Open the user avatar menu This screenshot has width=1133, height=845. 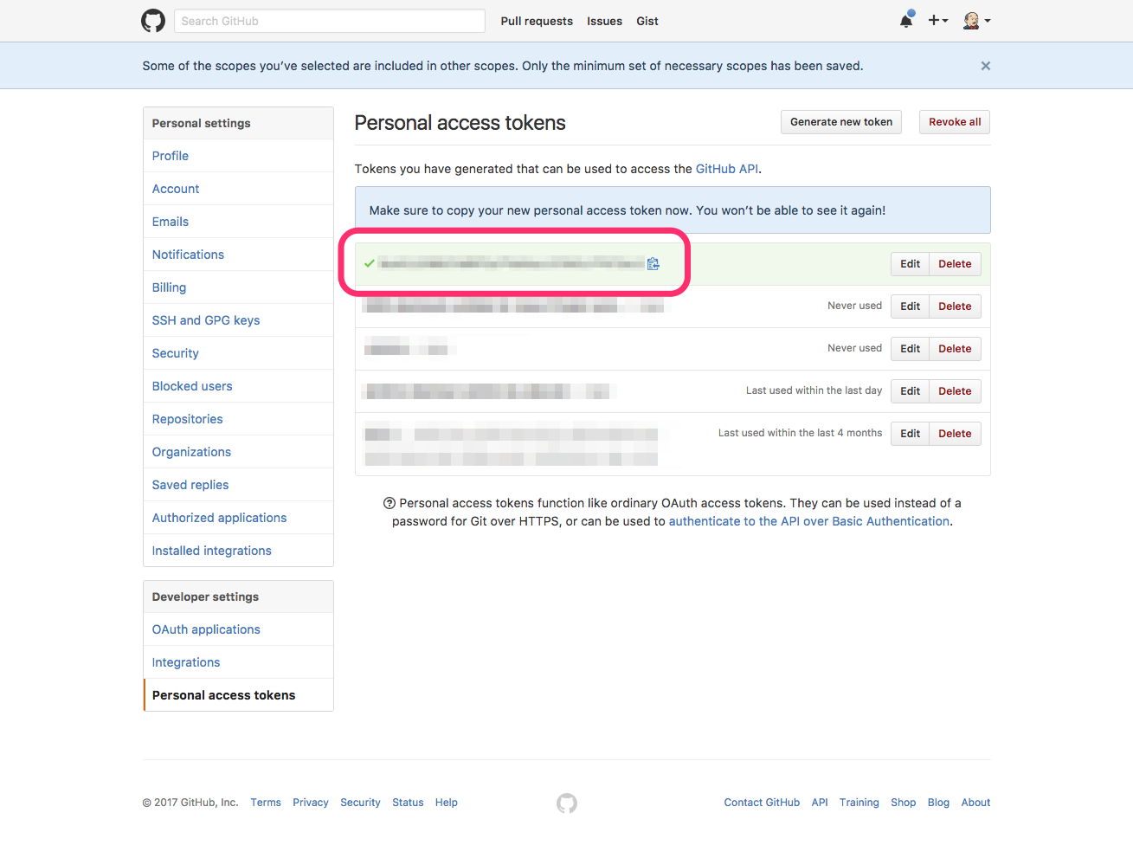coord(976,20)
